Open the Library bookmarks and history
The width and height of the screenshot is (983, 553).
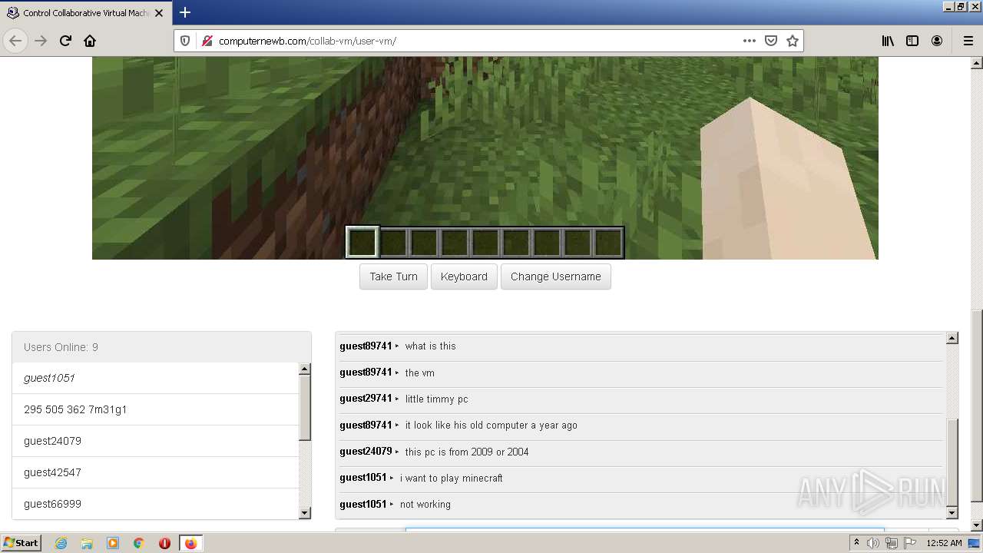click(888, 41)
